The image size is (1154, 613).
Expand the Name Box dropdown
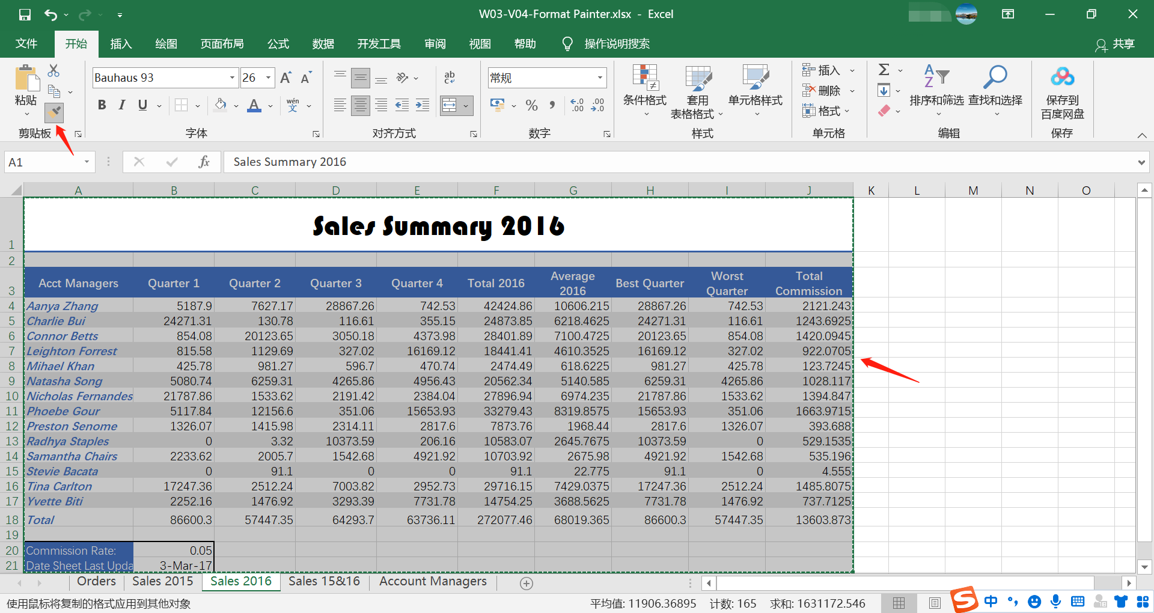pos(87,162)
